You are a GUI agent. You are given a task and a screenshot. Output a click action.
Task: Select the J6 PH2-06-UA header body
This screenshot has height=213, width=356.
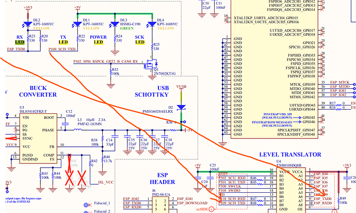tap(160, 205)
